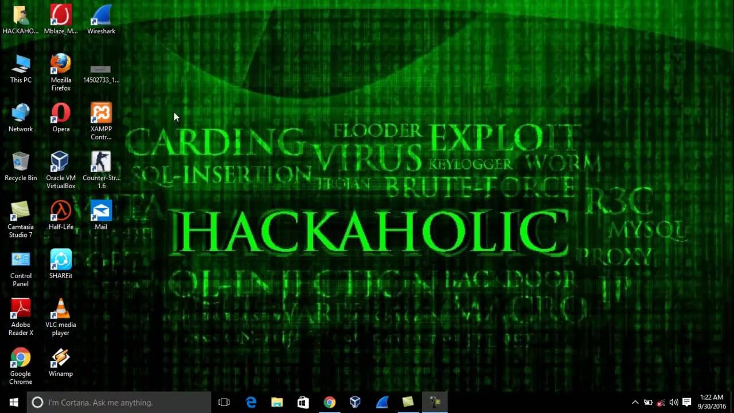Select the Adobe Reader X desktop shortcut
The image size is (734, 413).
(x=21, y=317)
